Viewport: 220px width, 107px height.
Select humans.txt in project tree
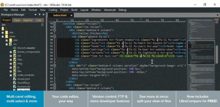[x=24, y=87]
